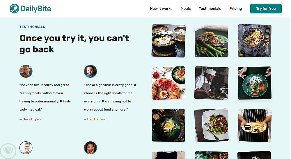Open the Pricing nav link
291x159 pixels.
(x=235, y=8)
